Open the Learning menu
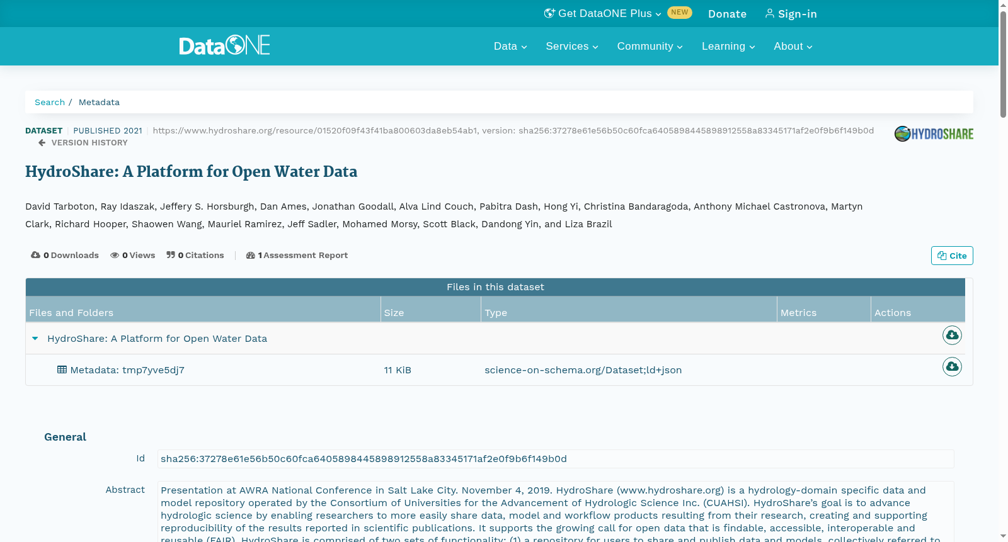Viewport: 1008px width, 542px height. [x=728, y=46]
